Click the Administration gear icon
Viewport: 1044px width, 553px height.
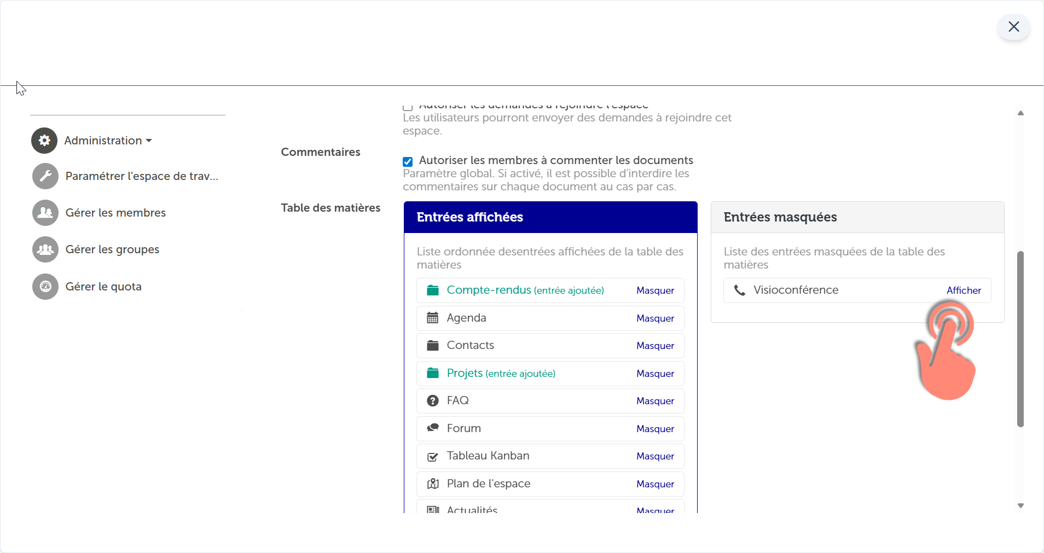[x=44, y=141]
